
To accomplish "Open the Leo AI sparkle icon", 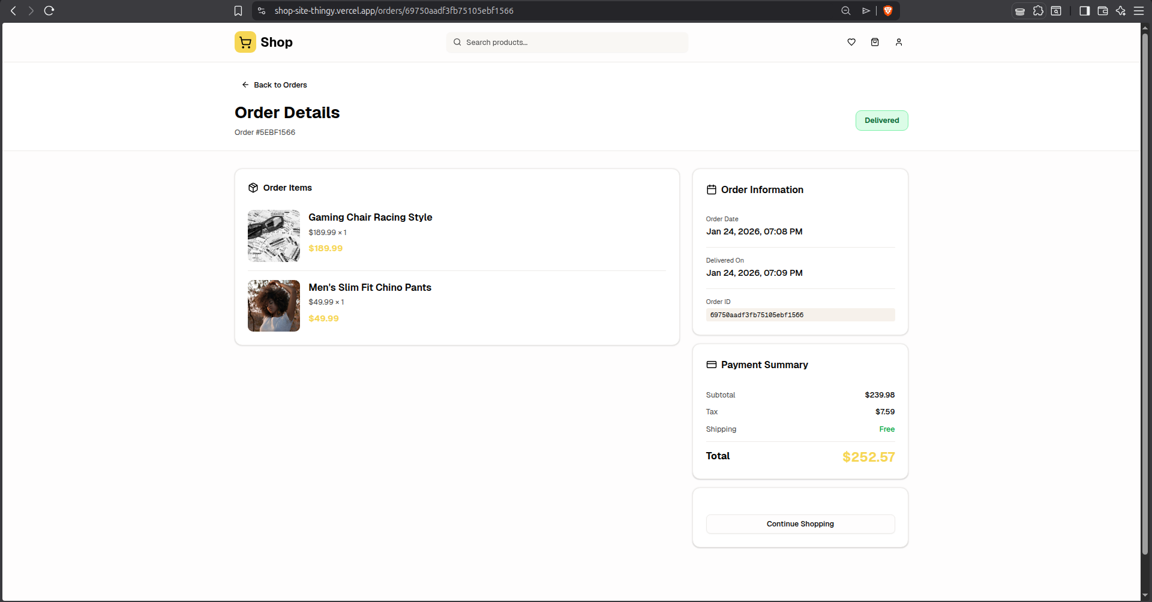I will [x=1120, y=11].
